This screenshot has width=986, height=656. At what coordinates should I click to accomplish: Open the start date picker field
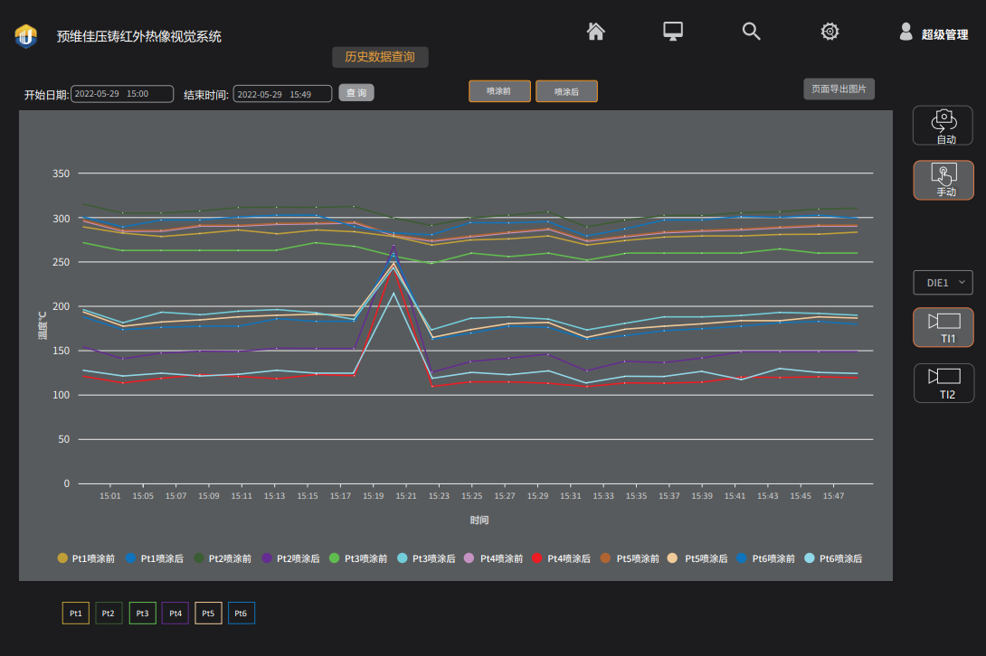tap(122, 94)
